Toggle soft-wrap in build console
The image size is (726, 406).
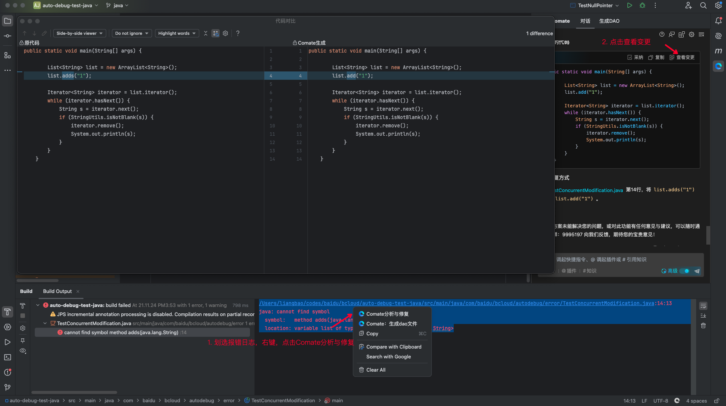(703, 306)
